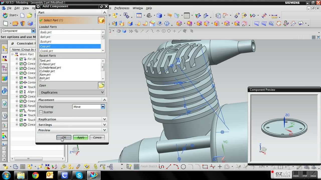This screenshot has height=180, width=321.
Task: Open the Edit menu
Action: pyautogui.click(x=17, y=8)
